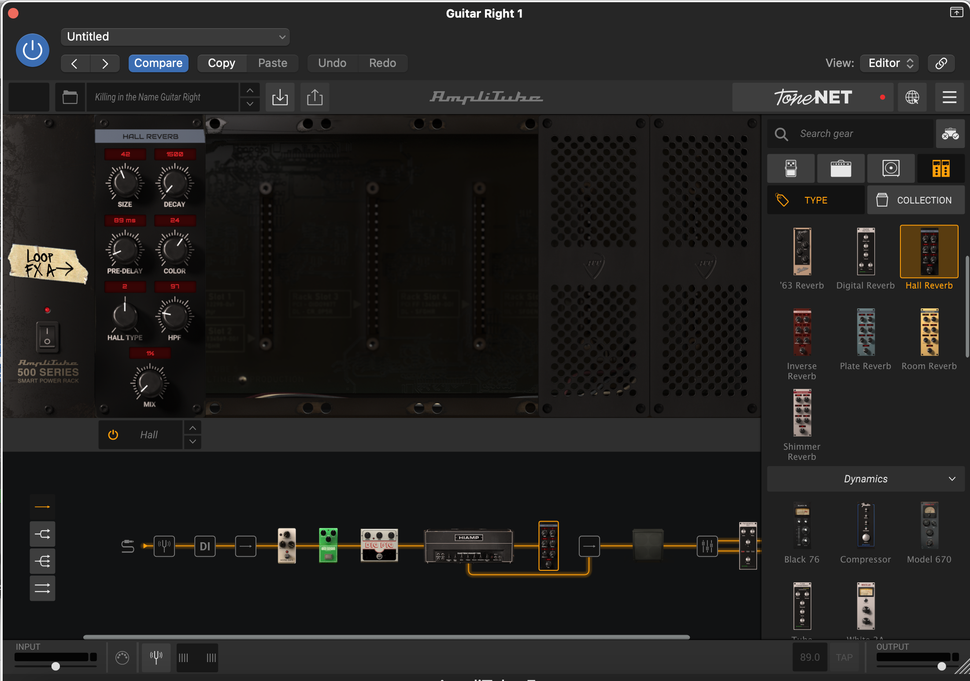Select the Inverse Reverb rack unit
The image size is (970, 681).
pos(802,344)
